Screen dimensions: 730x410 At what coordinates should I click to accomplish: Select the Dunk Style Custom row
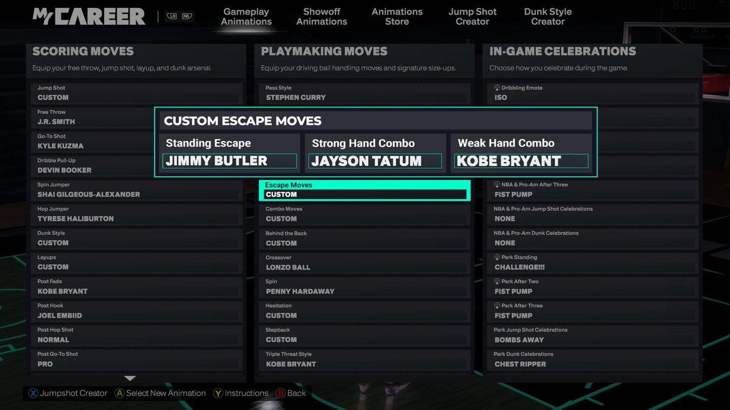pos(136,238)
